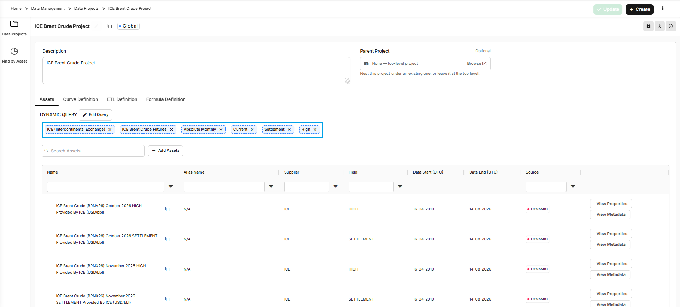View Properties for October 2026 SETTLEMENT asset

point(611,234)
